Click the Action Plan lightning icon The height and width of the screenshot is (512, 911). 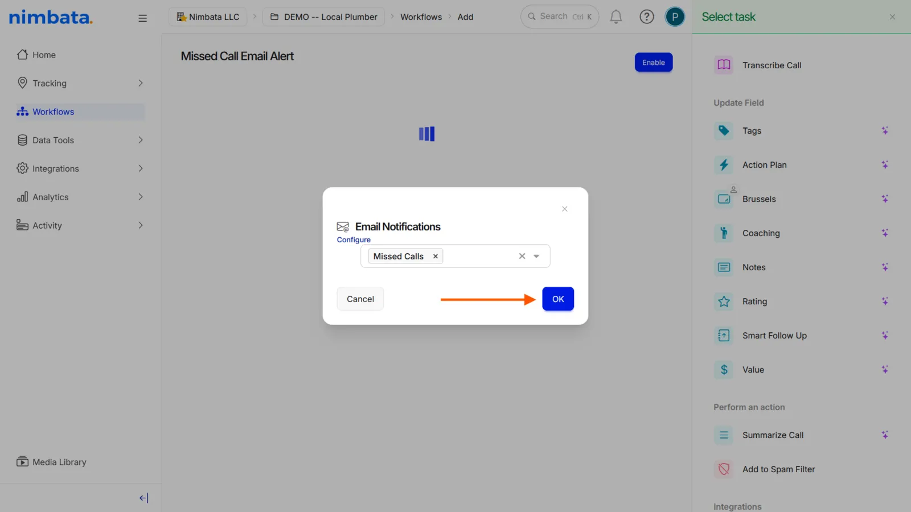(724, 164)
